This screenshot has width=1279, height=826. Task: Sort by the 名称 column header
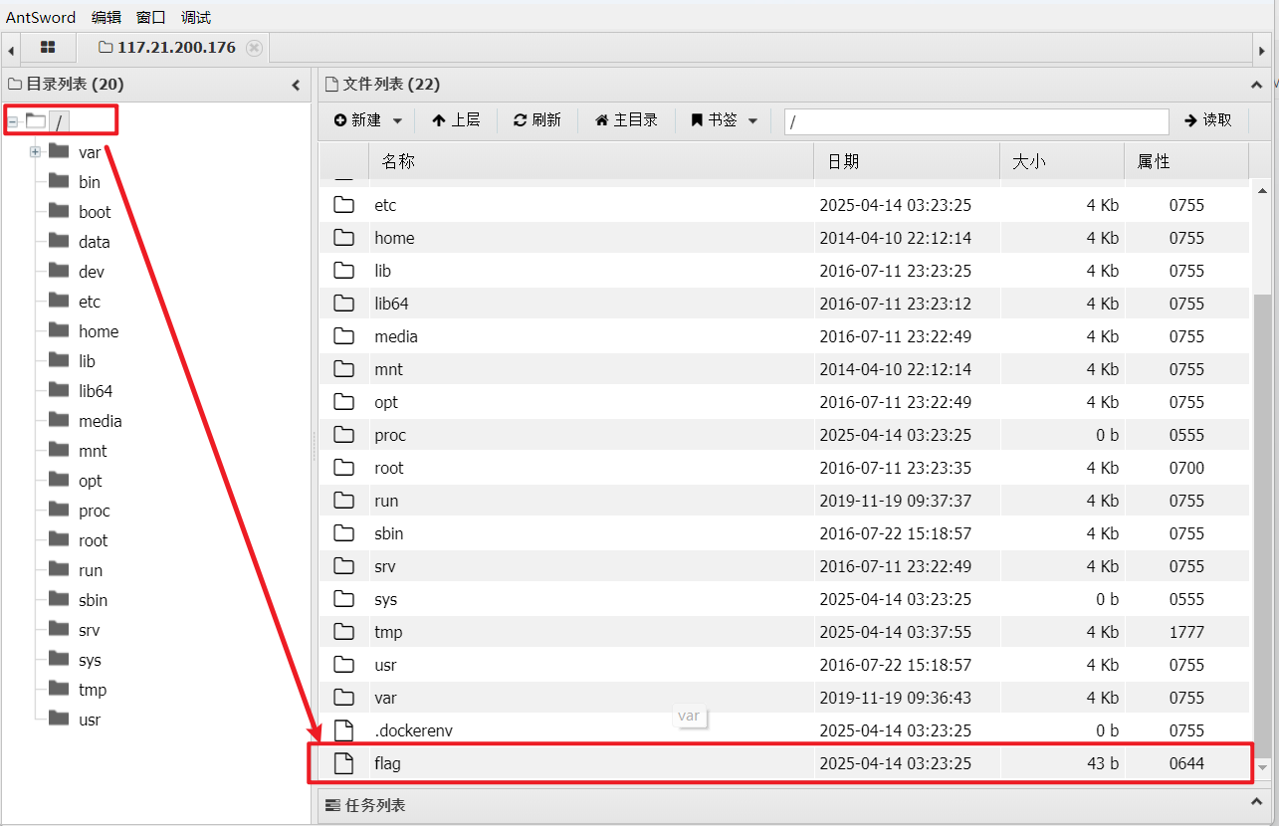point(591,161)
